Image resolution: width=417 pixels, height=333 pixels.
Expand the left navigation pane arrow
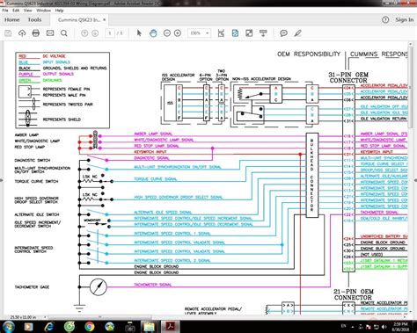click(2, 180)
